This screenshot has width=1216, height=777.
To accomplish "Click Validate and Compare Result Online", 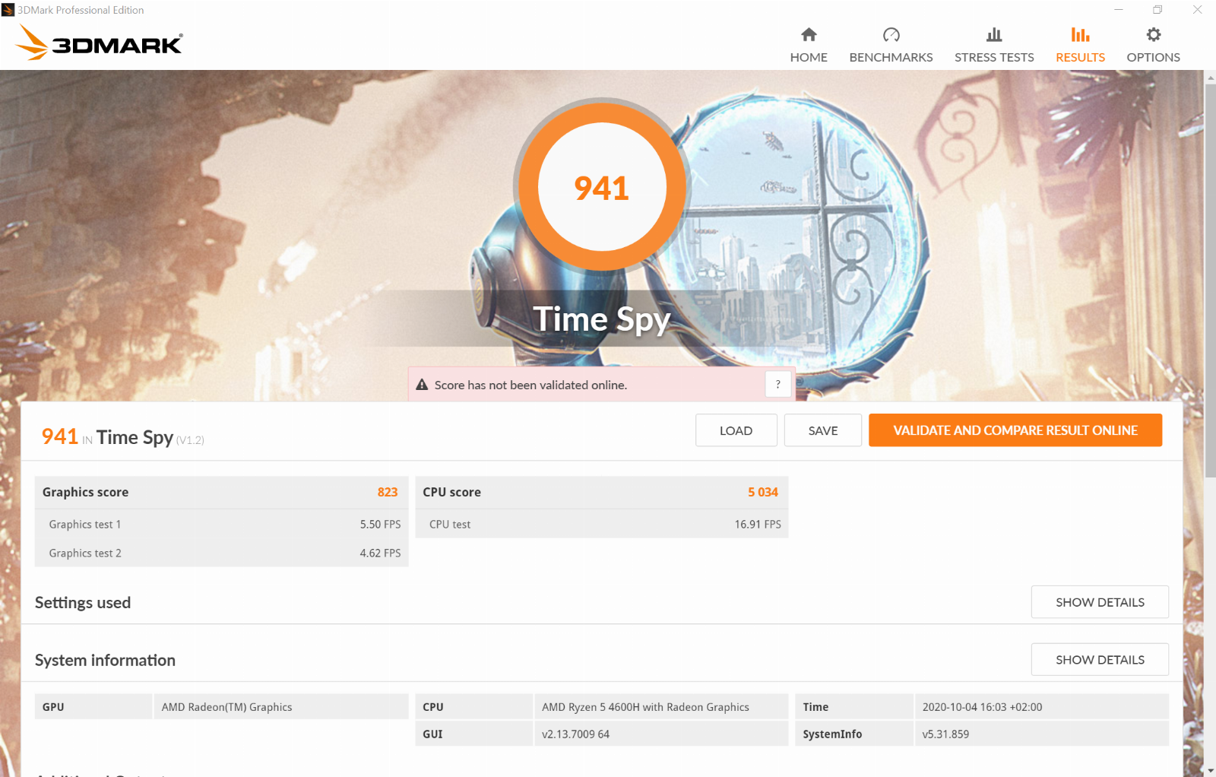I will tap(1015, 430).
